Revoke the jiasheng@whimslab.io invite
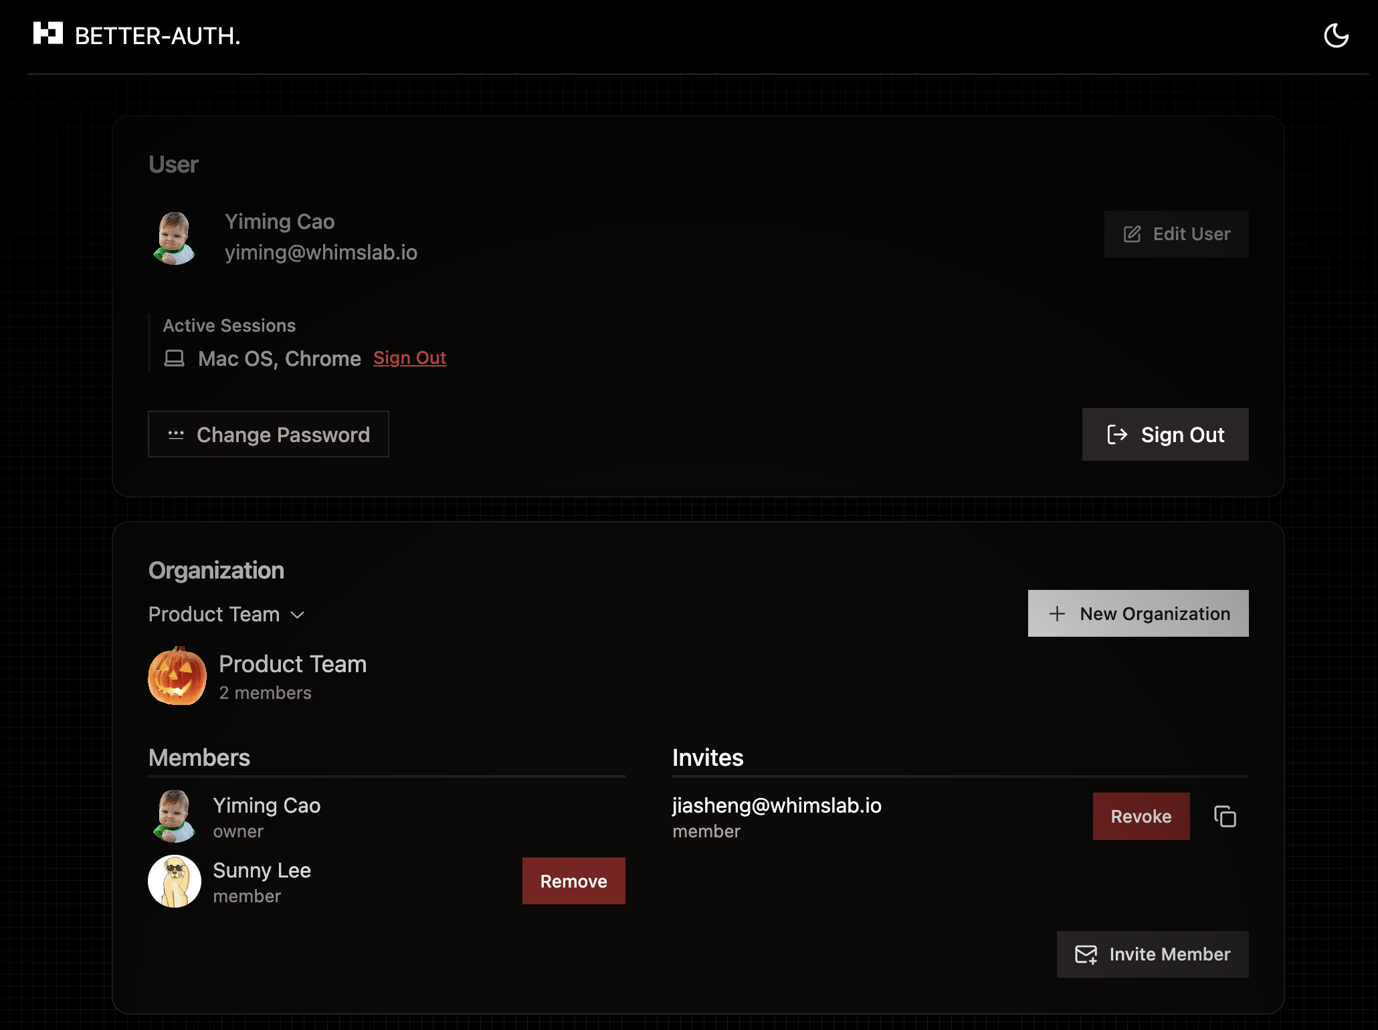Image resolution: width=1378 pixels, height=1030 pixels. click(x=1141, y=817)
